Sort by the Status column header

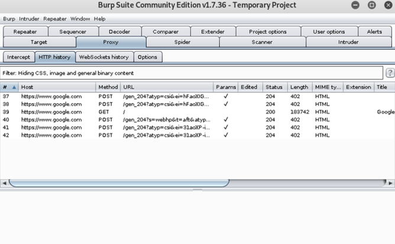(x=275, y=87)
